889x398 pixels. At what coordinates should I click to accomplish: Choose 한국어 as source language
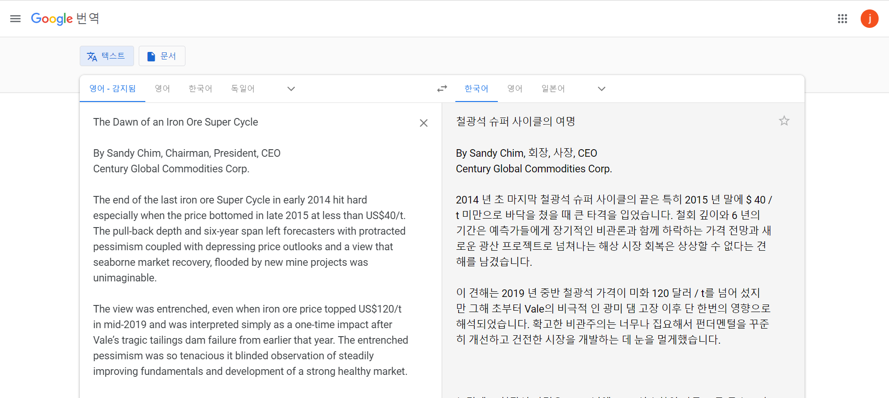pyautogui.click(x=200, y=89)
